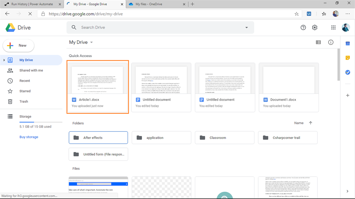
Task: Stop the page loading with the X button
Action: (x=30, y=14)
